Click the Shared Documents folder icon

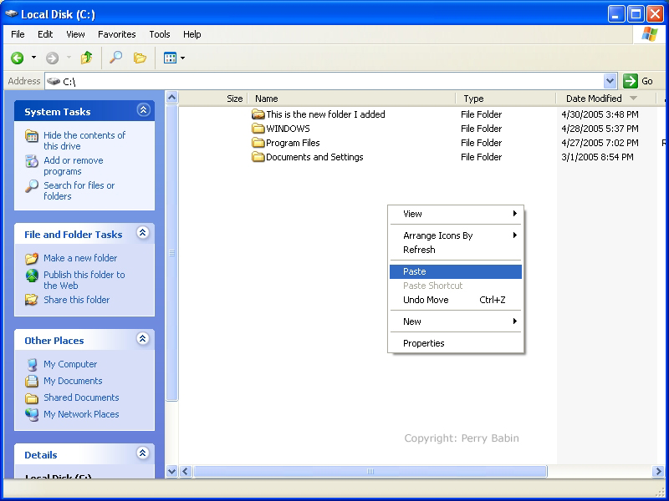pos(32,398)
